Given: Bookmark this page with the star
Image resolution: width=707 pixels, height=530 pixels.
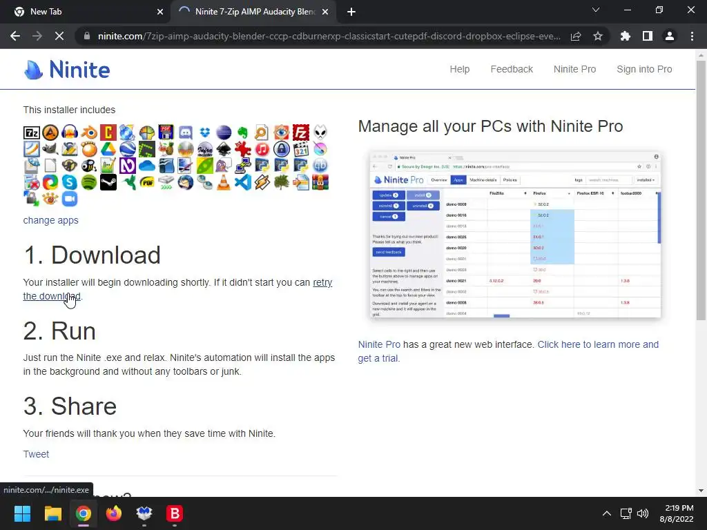Looking at the screenshot, I should coord(598,36).
